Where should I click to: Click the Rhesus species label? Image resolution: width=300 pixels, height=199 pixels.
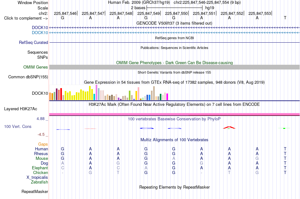pyautogui.click(x=41, y=154)
